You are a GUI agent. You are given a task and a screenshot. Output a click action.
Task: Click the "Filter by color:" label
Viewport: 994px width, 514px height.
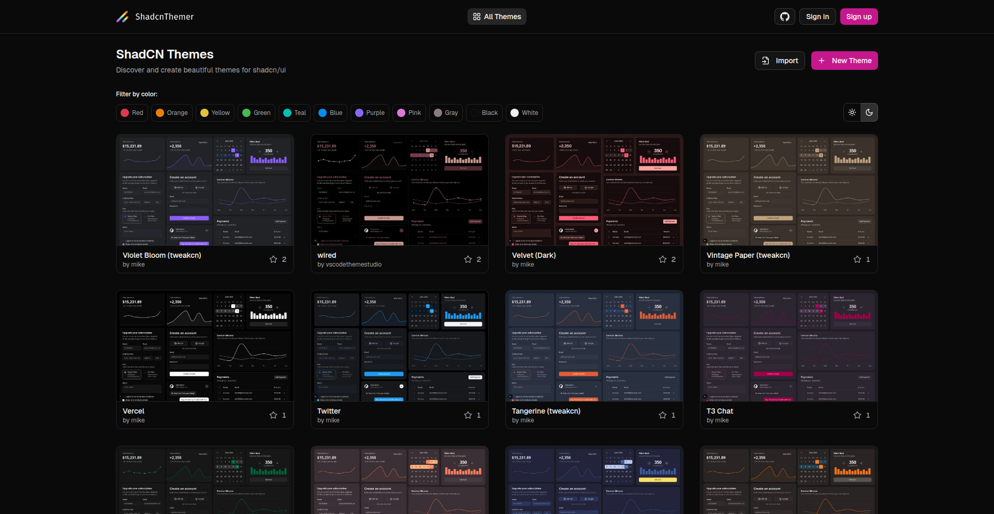coord(137,94)
